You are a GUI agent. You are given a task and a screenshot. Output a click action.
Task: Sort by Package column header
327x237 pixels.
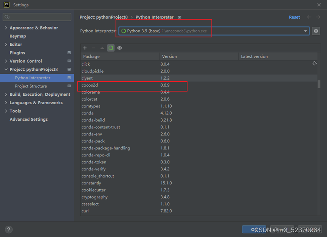point(120,56)
